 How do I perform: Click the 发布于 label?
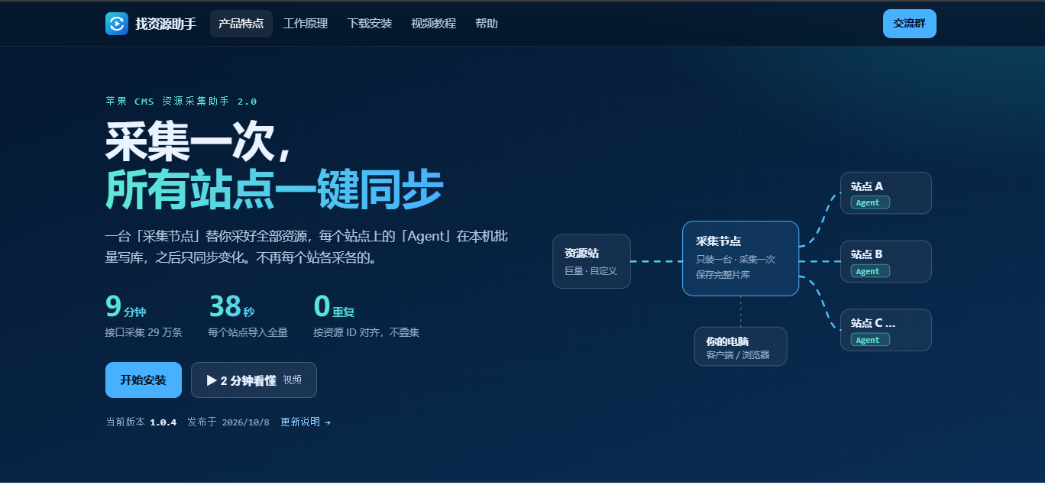202,422
